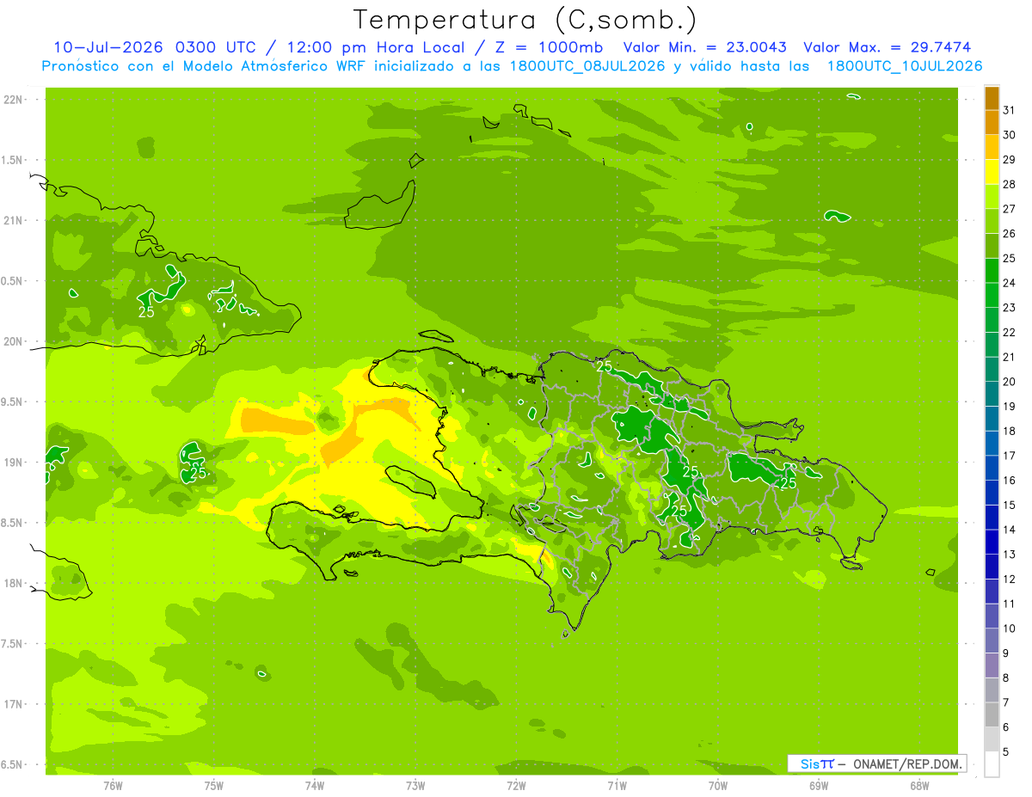
Task: Pick the gray swatch between 6 and 7
Action: [x=992, y=714]
